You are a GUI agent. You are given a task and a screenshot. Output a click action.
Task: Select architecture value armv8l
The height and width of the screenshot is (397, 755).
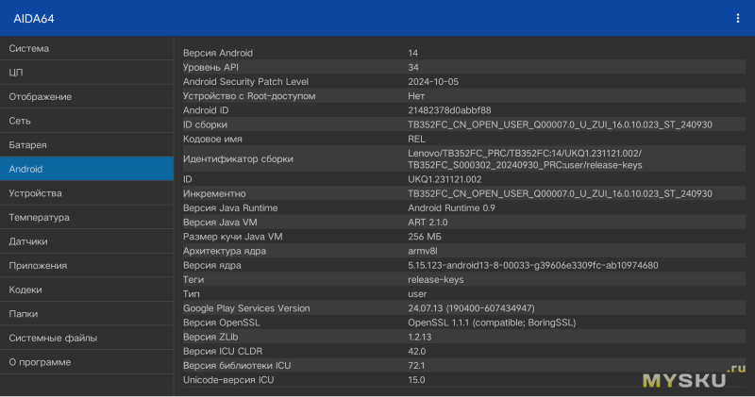[x=422, y=251]
